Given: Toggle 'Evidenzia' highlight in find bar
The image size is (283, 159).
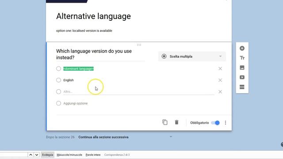Looking at the screenshot, I should point(48,155).
